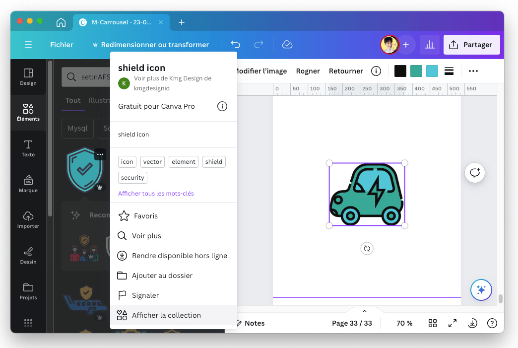Screen dimensions: 518x348
Task: Click the rotate icon below the car
Action: coord(367,249)
